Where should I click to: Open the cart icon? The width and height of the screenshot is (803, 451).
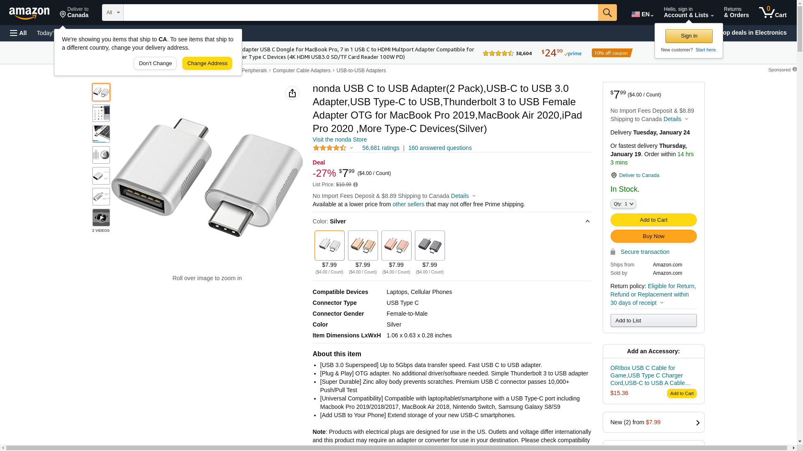(772, 13)
